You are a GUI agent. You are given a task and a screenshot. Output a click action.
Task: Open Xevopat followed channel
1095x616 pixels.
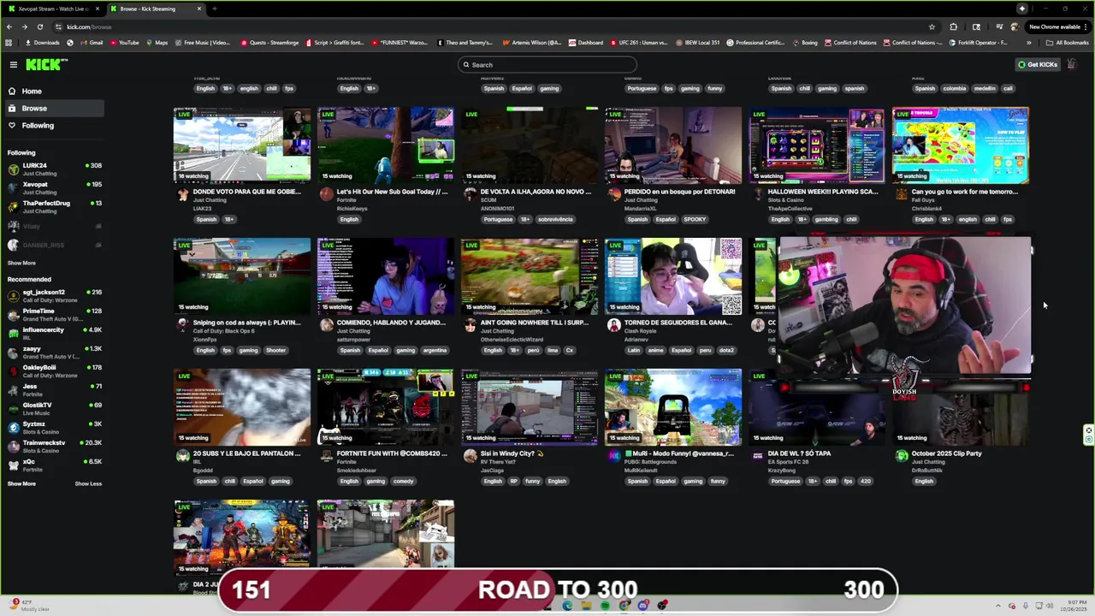(53, 187)
